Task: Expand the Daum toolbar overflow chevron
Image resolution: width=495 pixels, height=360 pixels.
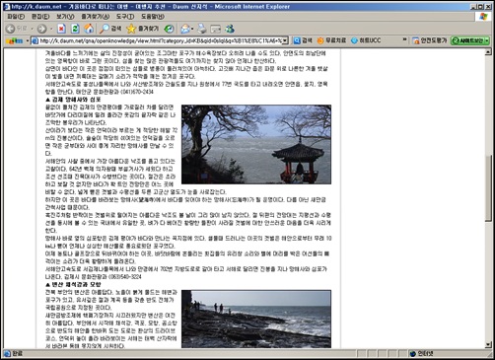Action: pos(404,39)
